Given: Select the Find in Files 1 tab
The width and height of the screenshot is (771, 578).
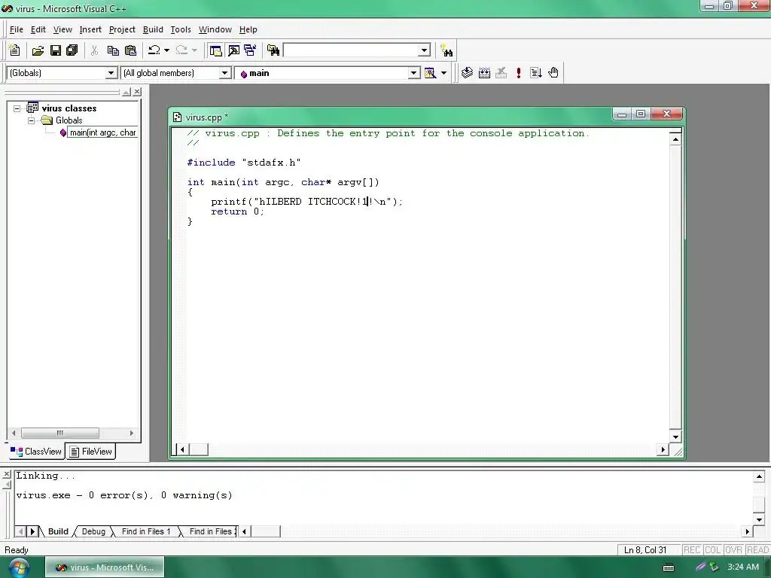Looking at the screenshot, I should pos(146,531).
